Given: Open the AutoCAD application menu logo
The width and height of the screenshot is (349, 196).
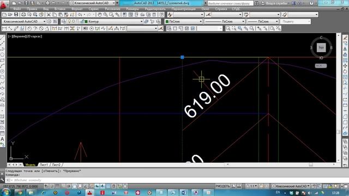Looking at the screenshot, I should click(3, 4).
